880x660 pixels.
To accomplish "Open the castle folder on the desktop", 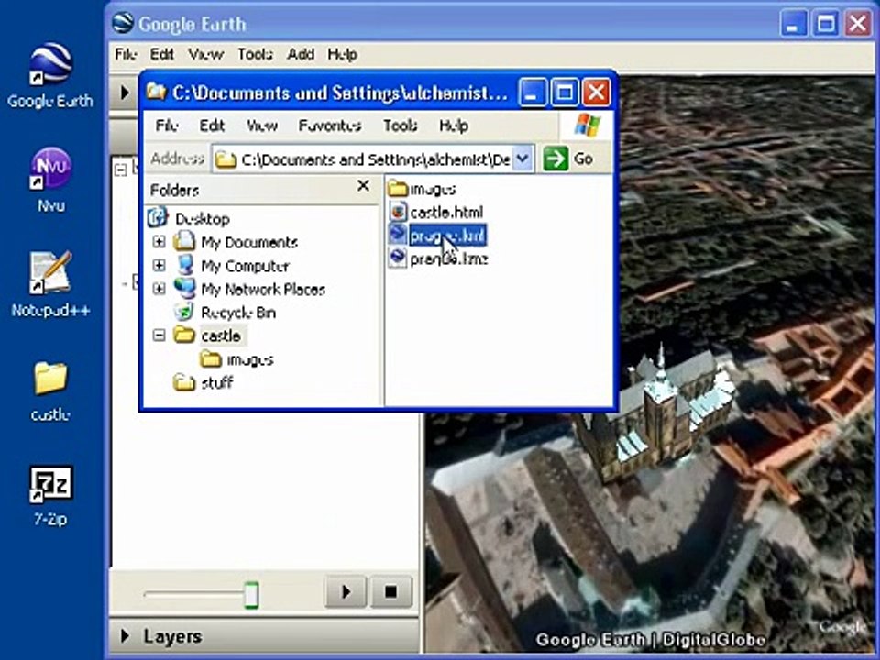I will pyautogui.click(x=50, y=390).
